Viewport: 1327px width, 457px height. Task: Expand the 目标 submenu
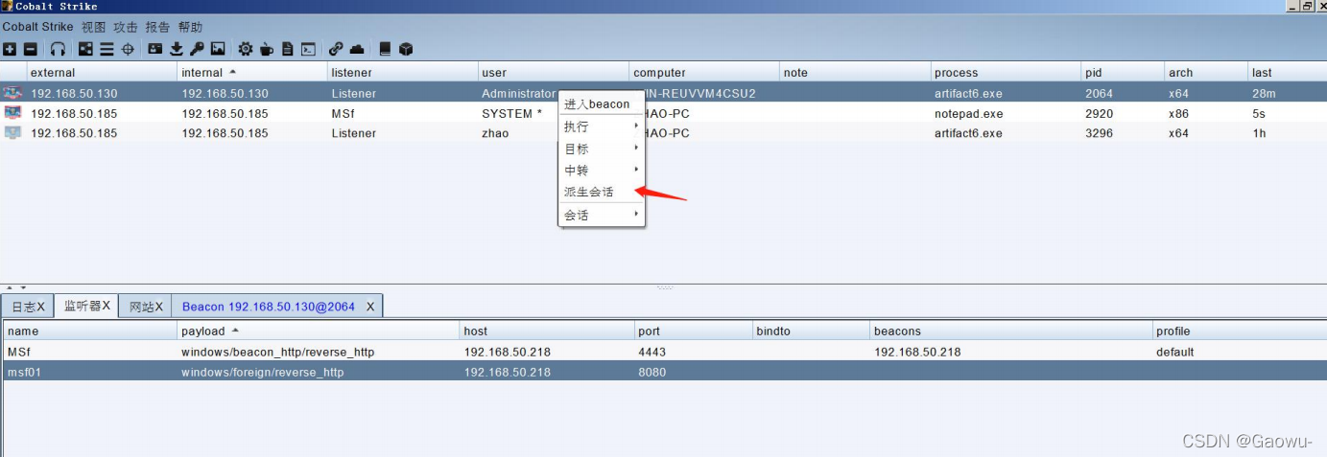coord(602,149)
